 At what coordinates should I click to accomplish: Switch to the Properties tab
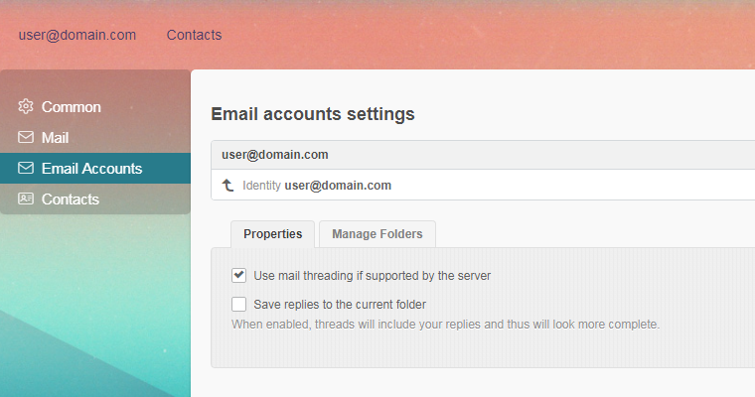point(273,234)
